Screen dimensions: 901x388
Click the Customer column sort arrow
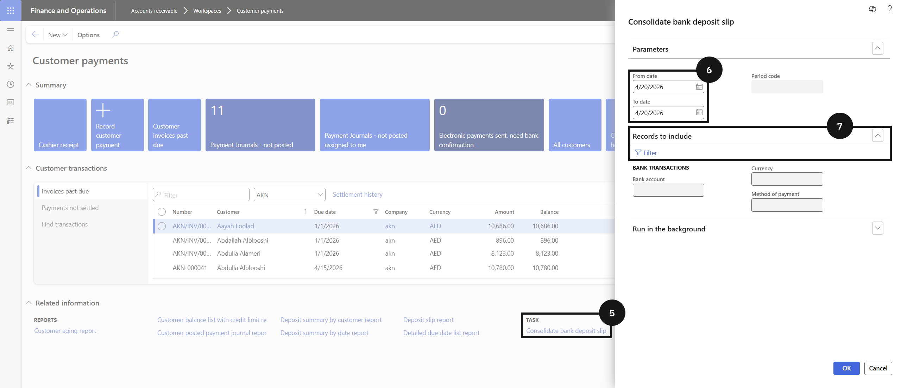(305, 212)
